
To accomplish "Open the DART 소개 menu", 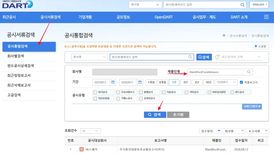I will tap(239, 17).
